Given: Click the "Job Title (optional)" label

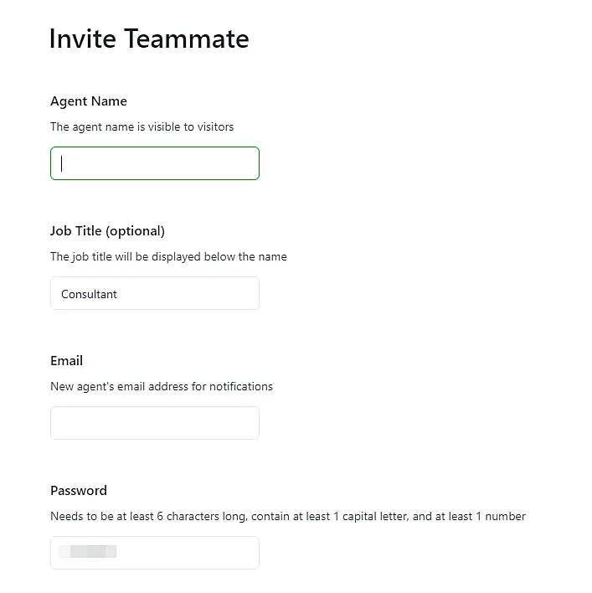Looking at the screenshot, I should [x=107, y=231].
